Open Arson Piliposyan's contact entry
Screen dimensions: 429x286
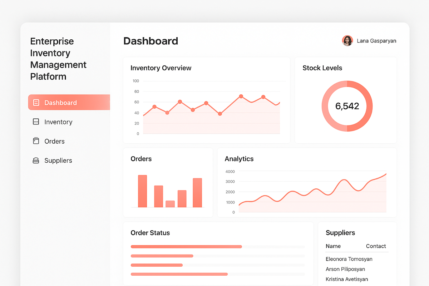click(345, 269)
